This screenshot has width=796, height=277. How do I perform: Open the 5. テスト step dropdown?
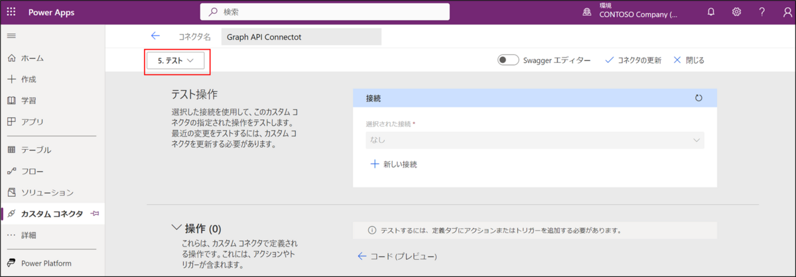click(x=176, y=60)
